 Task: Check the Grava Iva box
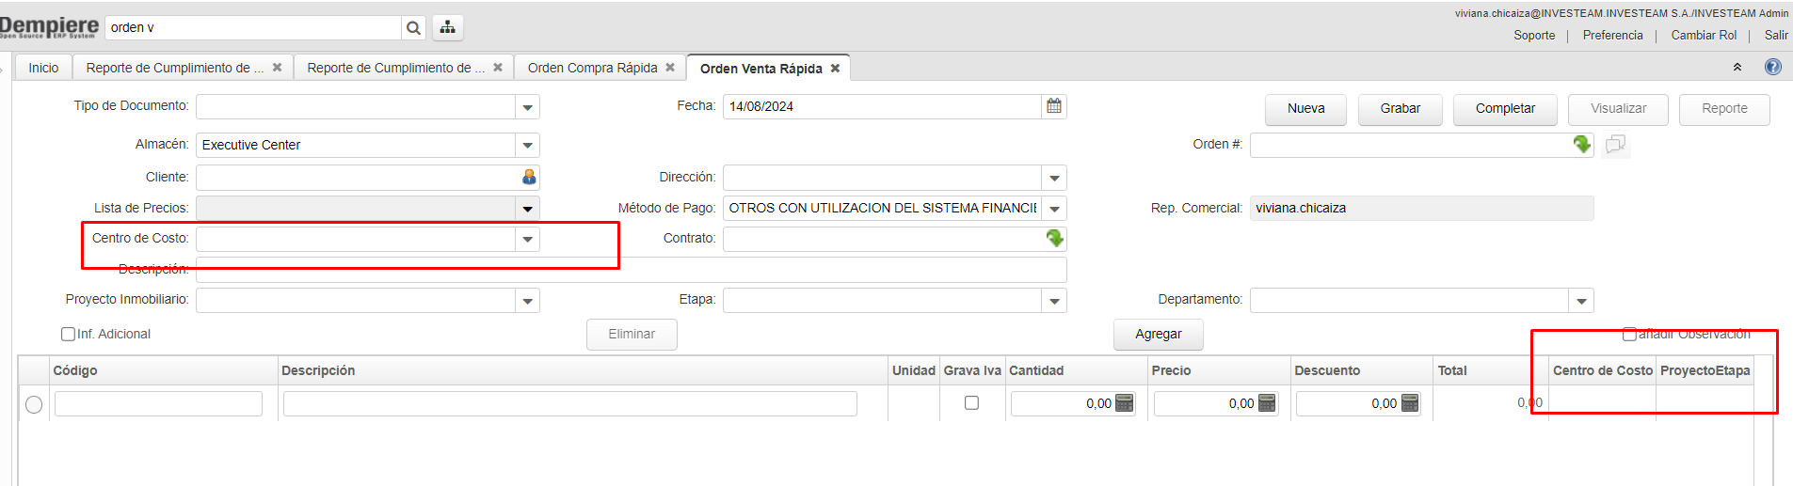click(971, 403)
